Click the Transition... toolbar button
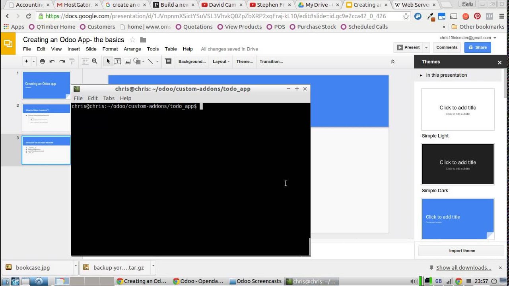Screen dimensions: 509x286 tap(271, 62)
